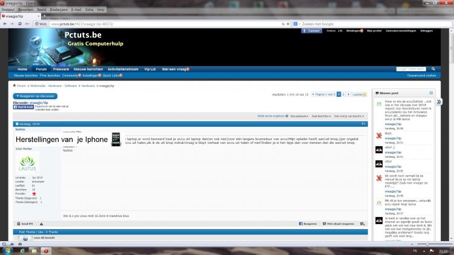This screenshot has width=454, height=255.
Task: Open the Bewerken menu
Action: pyautogui.click(x=25, y=10)
